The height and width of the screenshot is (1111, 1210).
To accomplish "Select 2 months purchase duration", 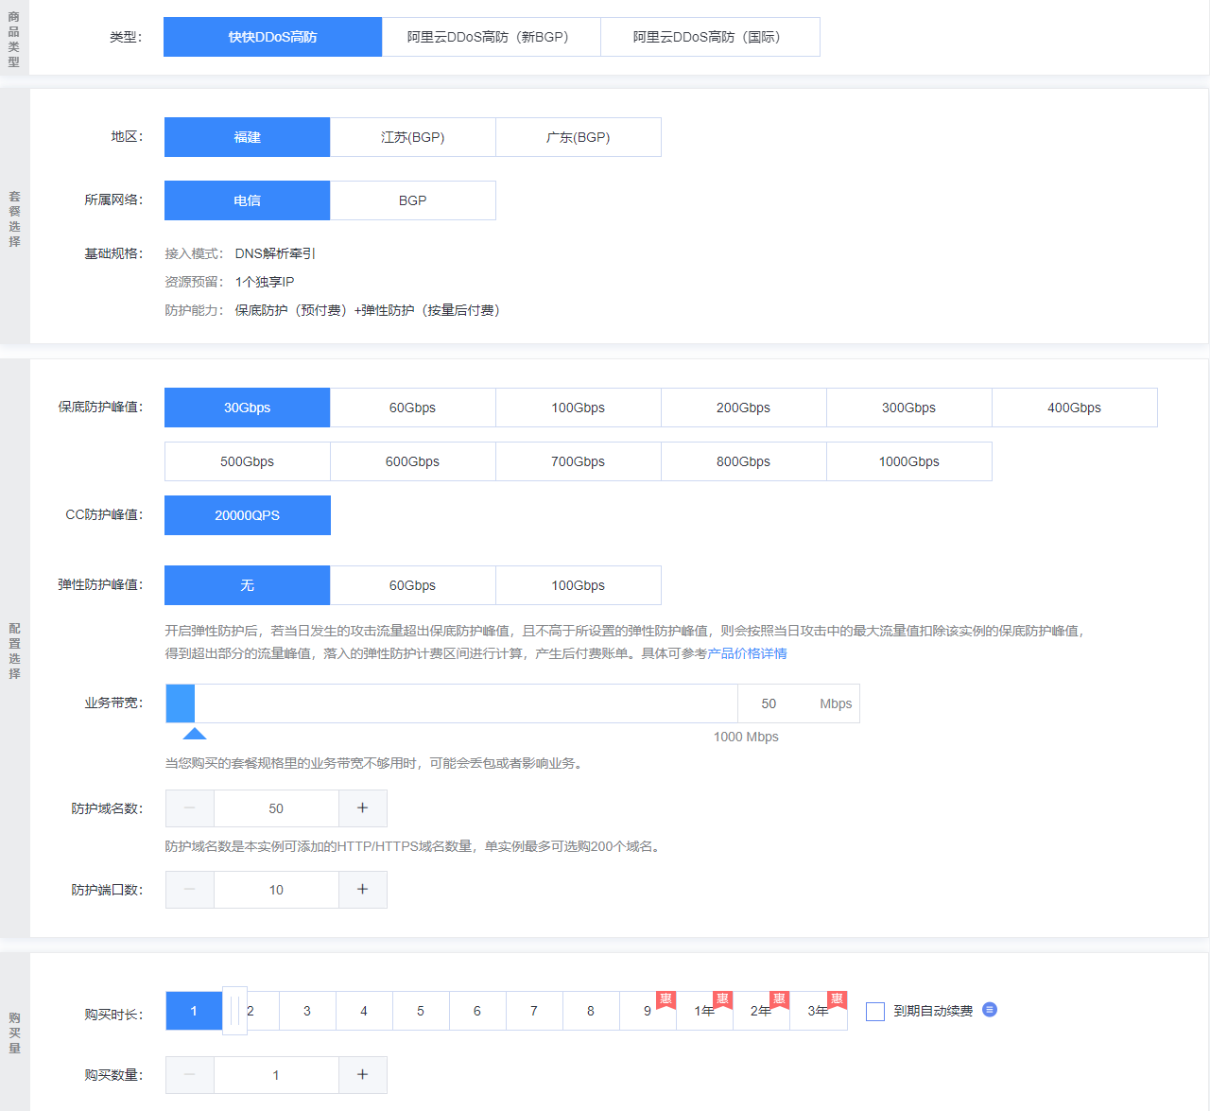I will click(x=251, y=1011).
